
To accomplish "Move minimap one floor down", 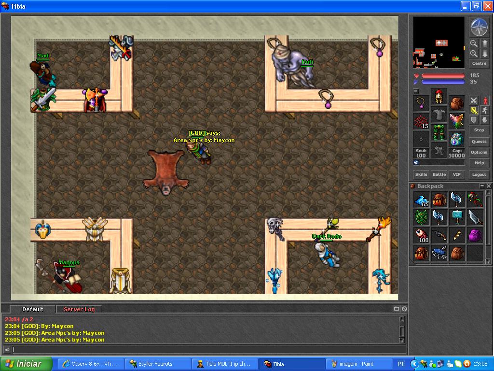I will pos(485,54).
